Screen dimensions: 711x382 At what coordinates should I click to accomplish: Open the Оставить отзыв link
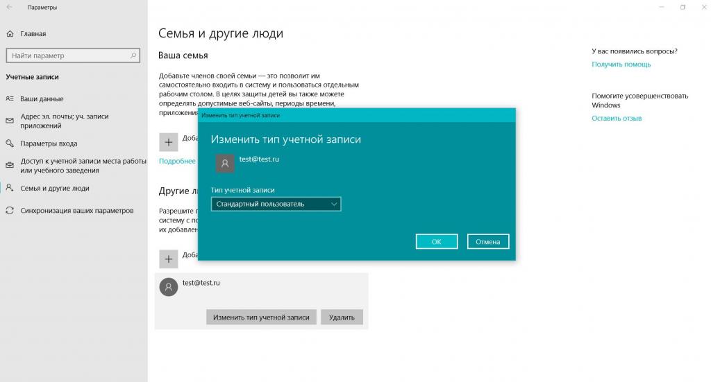coord(617,118)
